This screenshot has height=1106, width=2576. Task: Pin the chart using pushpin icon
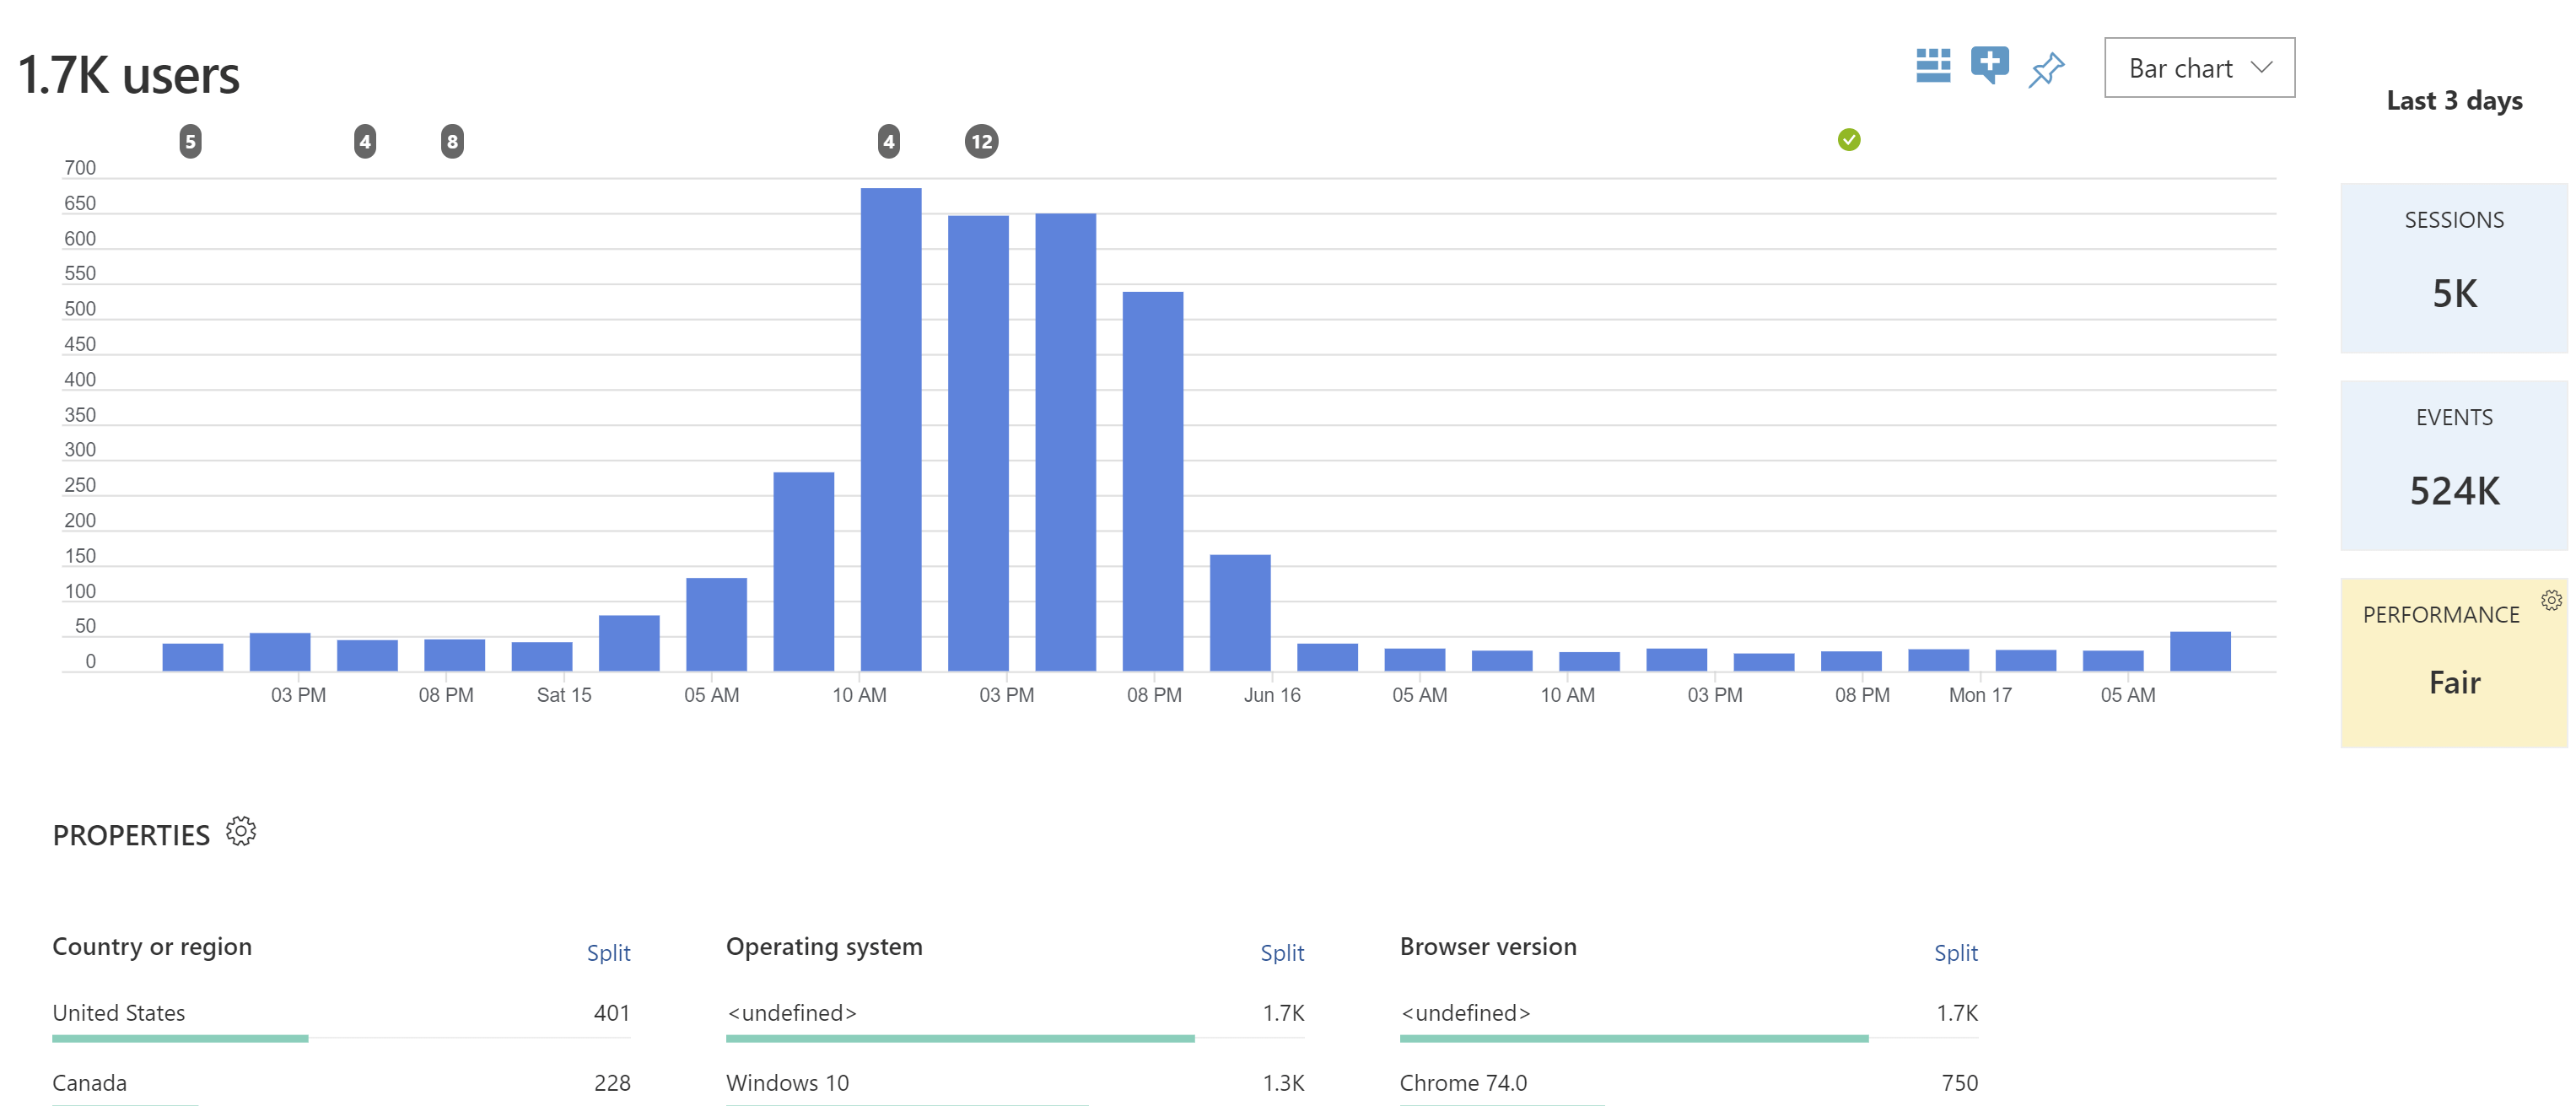click(2046, 69)
